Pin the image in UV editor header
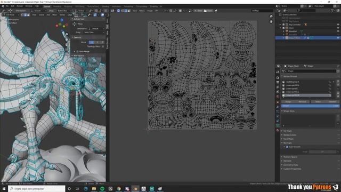This screenshot has height=192, width=341. (x=216, y=11)
